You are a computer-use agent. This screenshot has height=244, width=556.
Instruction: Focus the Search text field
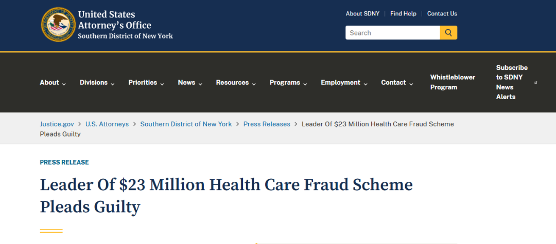[392, 32]
